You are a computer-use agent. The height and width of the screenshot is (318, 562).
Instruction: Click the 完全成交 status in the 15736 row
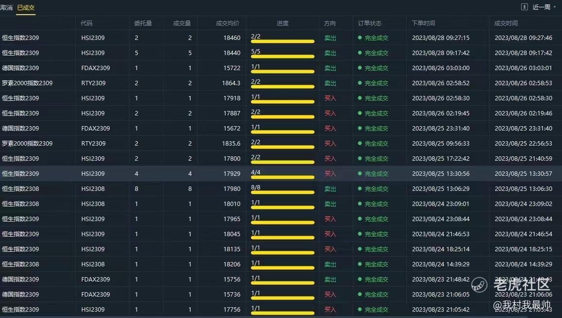pos(376,294)
